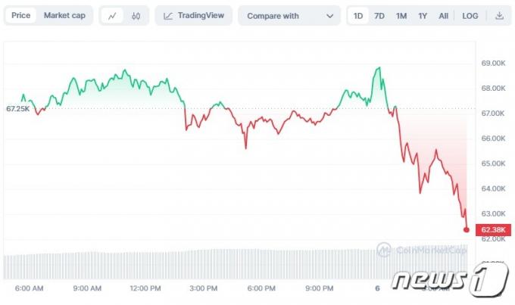Click the volume bars at bottom
Screen dimensions: 515x305
[x=236, y=264]
